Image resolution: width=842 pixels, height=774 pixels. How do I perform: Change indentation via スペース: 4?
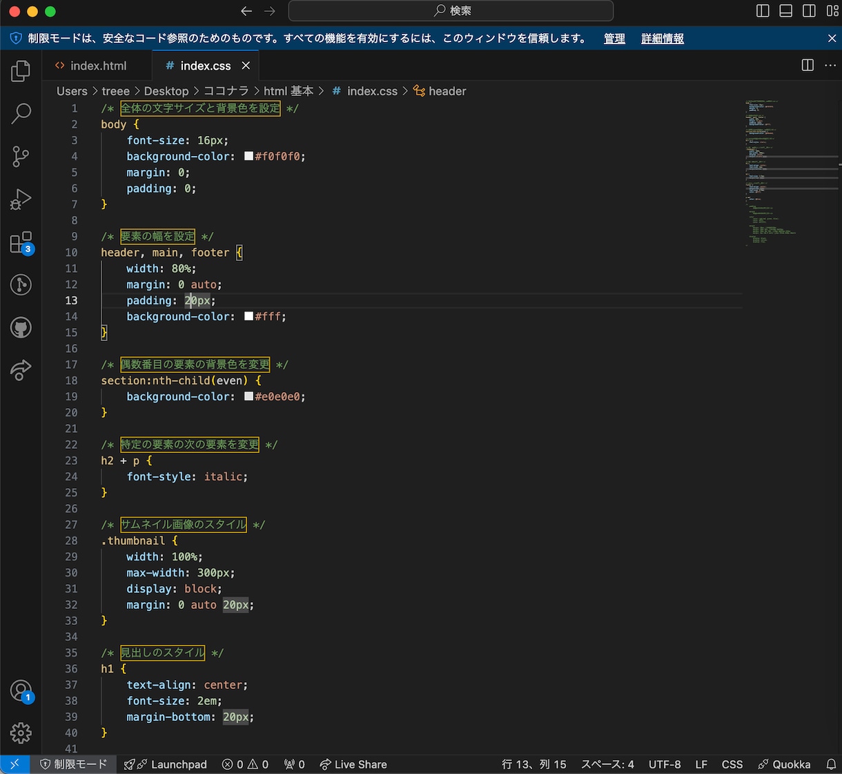(x=607, y=764)
